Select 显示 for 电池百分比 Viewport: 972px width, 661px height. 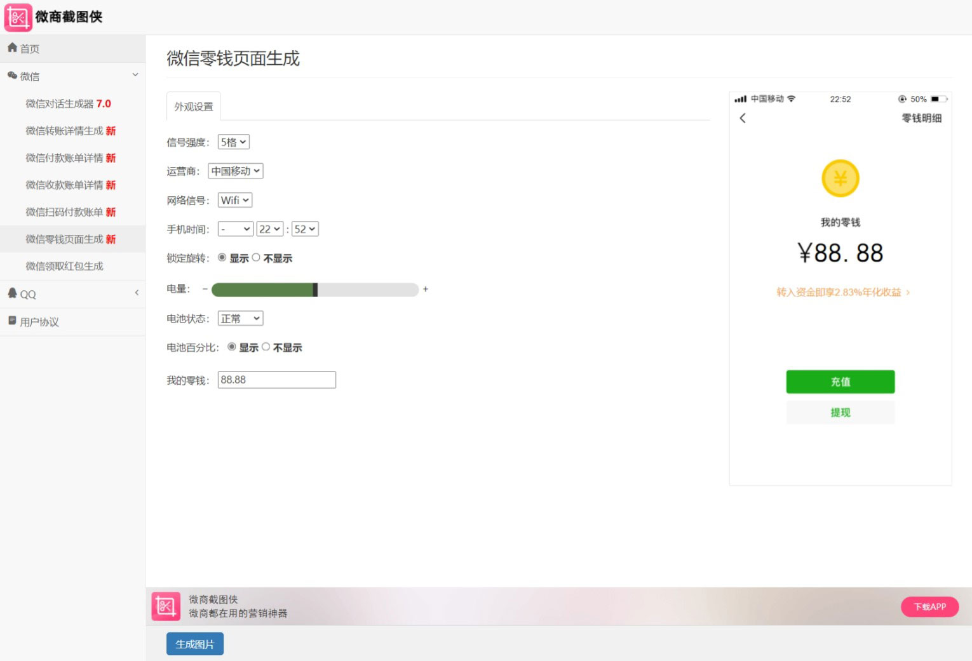pos(232,347)
